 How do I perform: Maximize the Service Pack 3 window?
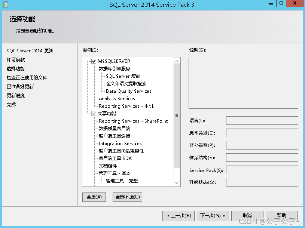281,3
